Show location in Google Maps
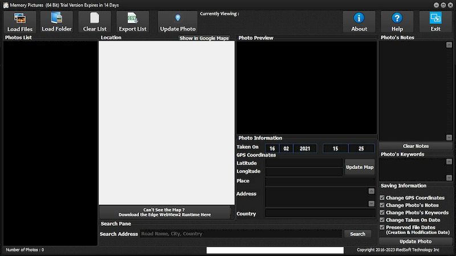456x256 pixels. tap(204, 38)
